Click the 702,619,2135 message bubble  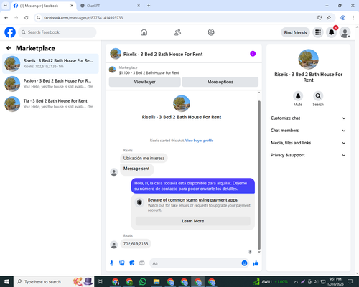point(136,244)
